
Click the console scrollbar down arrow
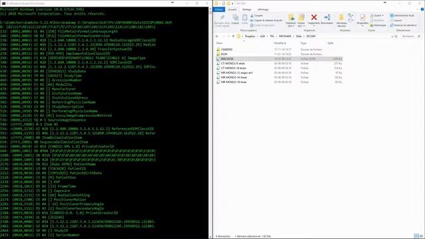pyautogui.click(x=210, y=237)
